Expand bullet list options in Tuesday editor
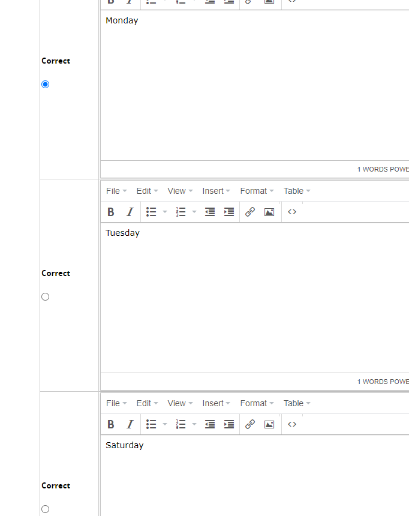Viewport: 409px width, 516px height. (x=165, y=212)
